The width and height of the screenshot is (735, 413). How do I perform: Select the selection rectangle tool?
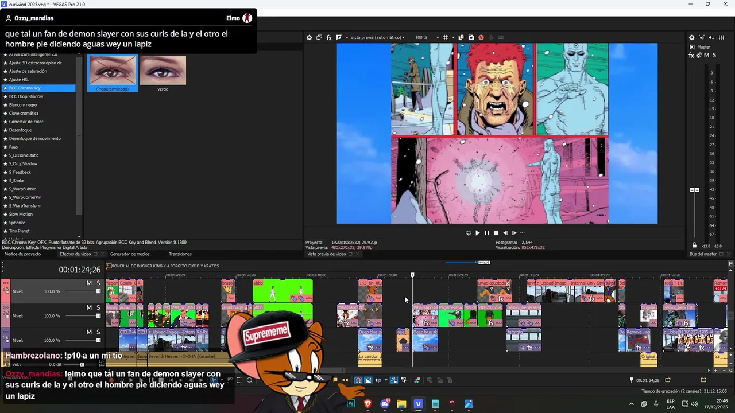tap(239, 380)
